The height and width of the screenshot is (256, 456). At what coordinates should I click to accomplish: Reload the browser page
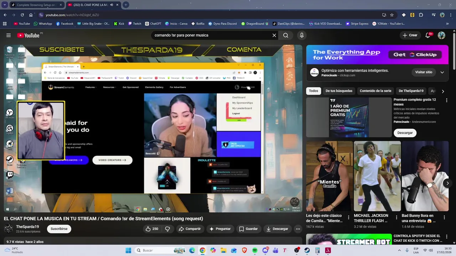coord(22,15)
